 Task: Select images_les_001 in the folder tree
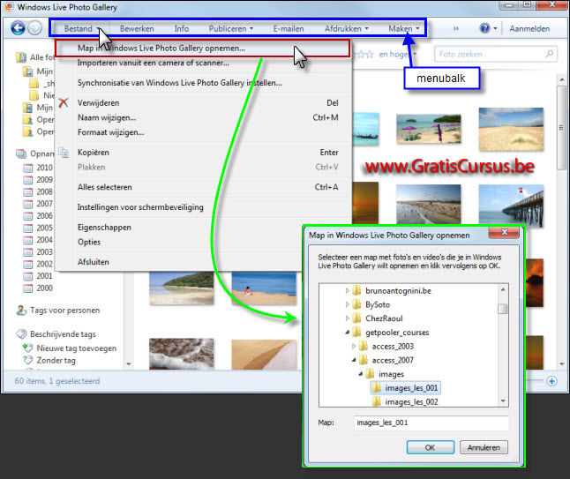[x=406, y=388]
